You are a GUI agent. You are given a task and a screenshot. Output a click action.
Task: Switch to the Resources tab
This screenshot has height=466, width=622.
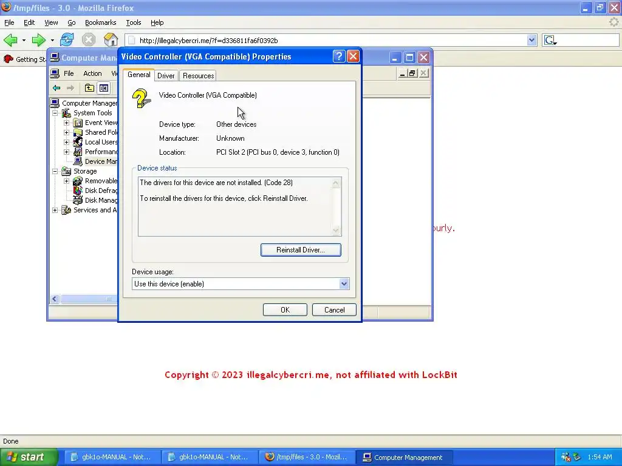click(199, 76)
